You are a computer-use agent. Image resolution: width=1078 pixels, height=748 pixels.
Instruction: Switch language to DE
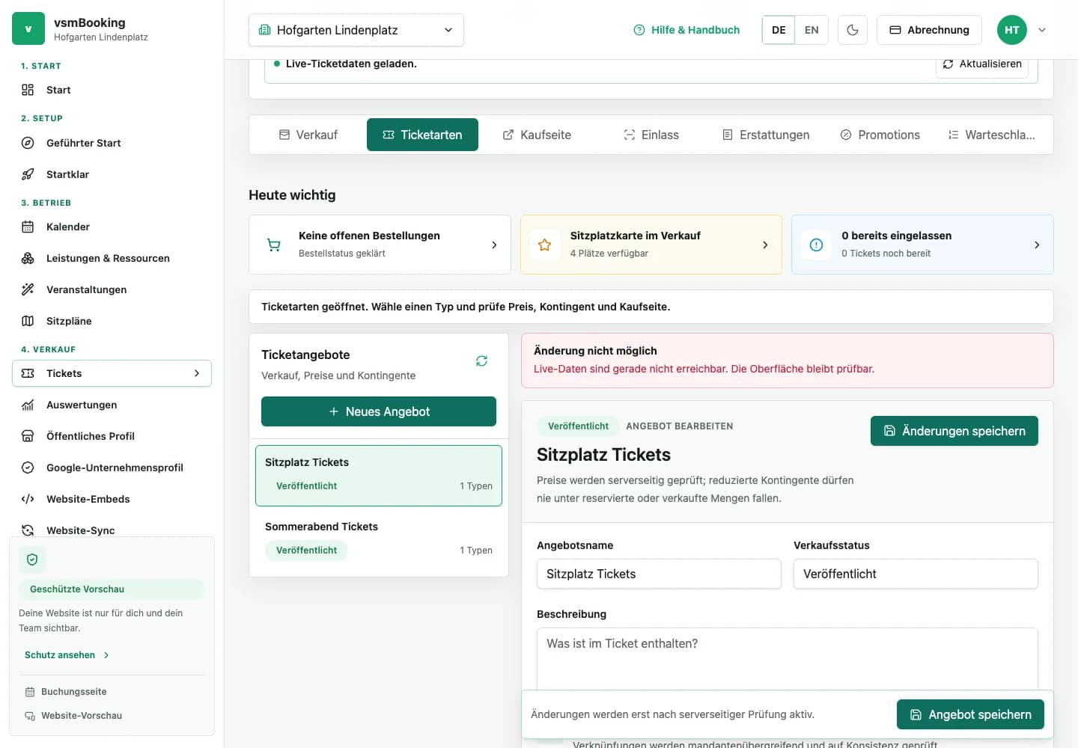click(779, 30)
